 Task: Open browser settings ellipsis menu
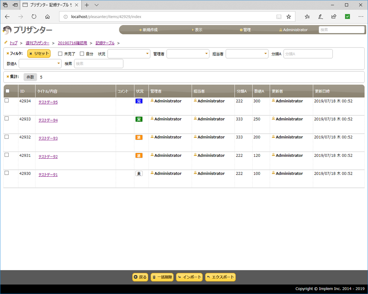[x=361, y=17]
